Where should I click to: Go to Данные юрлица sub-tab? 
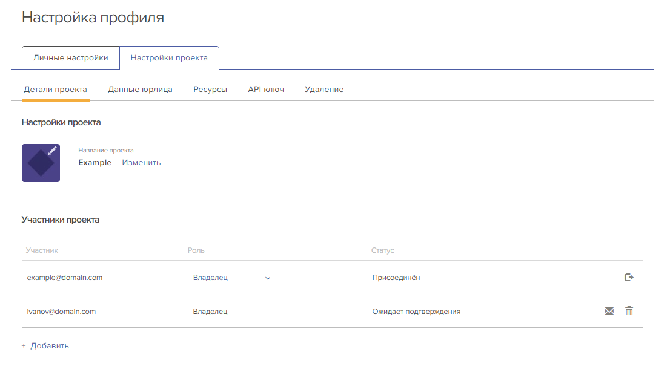pyautogui.click(x=140, y=90)
